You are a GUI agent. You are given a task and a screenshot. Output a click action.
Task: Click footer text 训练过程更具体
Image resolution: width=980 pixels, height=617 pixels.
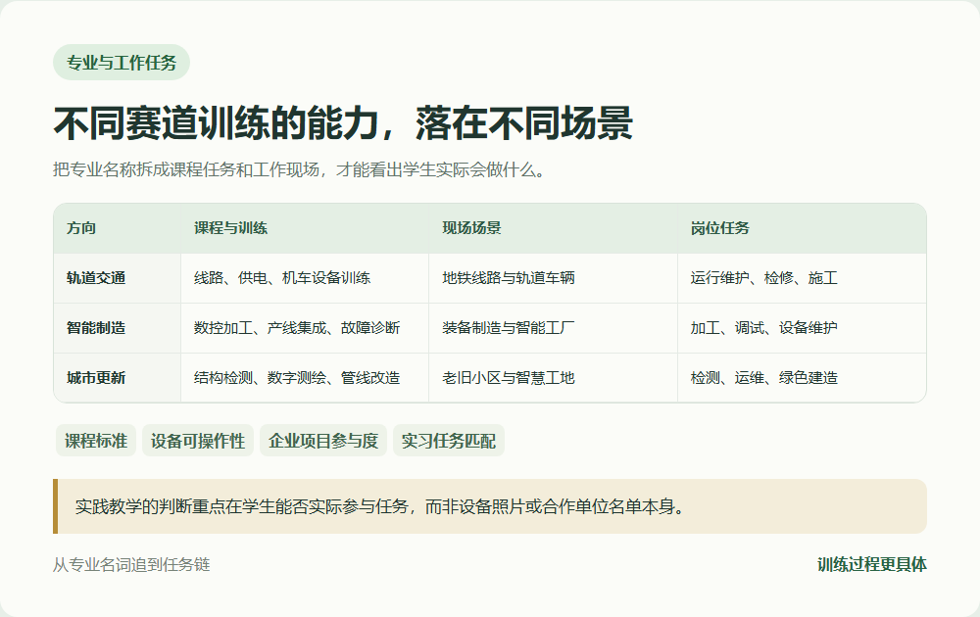pyautogui.click(x=872, y=564)
